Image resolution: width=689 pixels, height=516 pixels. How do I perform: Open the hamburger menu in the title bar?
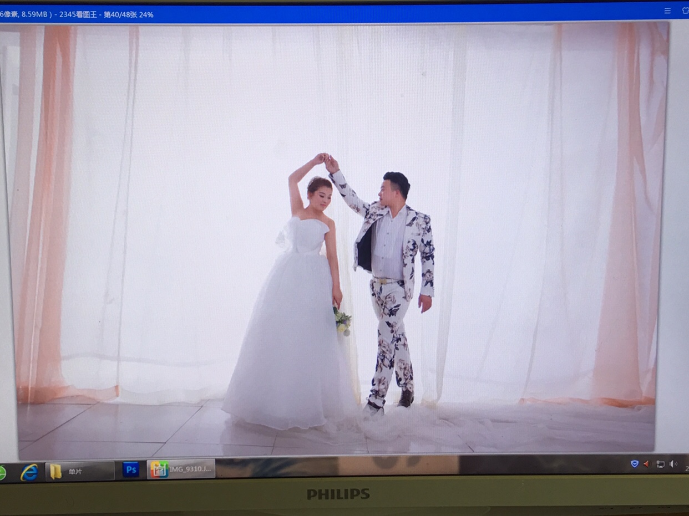tap(667, 11)
